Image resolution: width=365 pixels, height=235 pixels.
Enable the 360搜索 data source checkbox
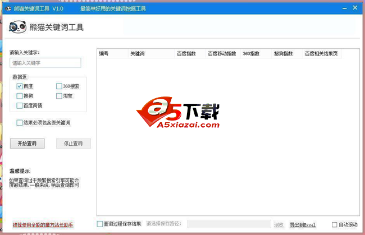(x=59, y=86)
